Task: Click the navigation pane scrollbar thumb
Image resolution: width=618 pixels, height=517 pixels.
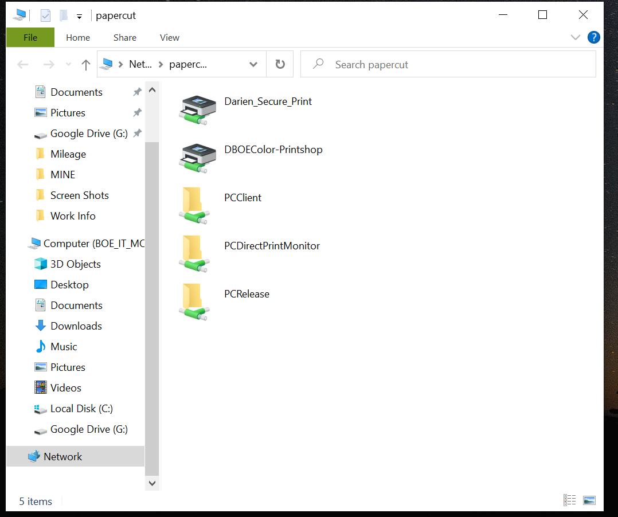Action: (152, 308)
